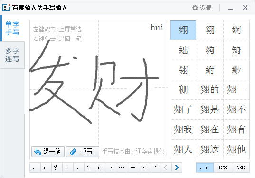255x178 pixels.
Task: Choose the phrase candidate 翙在
Action: [x=210, y=129]
